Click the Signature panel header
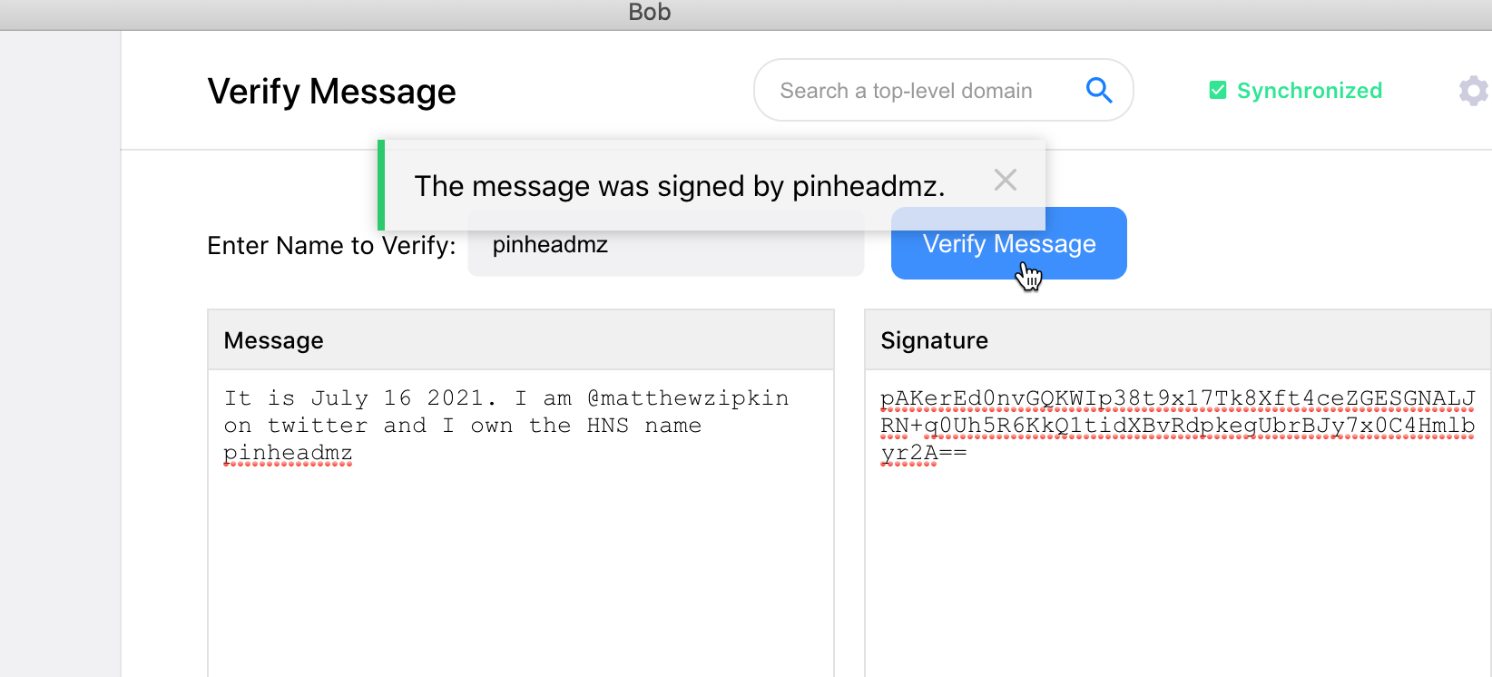Viewport: 1492px width, 677px height. pos(1177,340)
